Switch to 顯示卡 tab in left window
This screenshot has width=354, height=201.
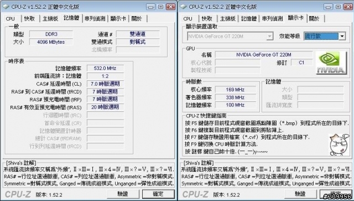(x=118, y=19)
